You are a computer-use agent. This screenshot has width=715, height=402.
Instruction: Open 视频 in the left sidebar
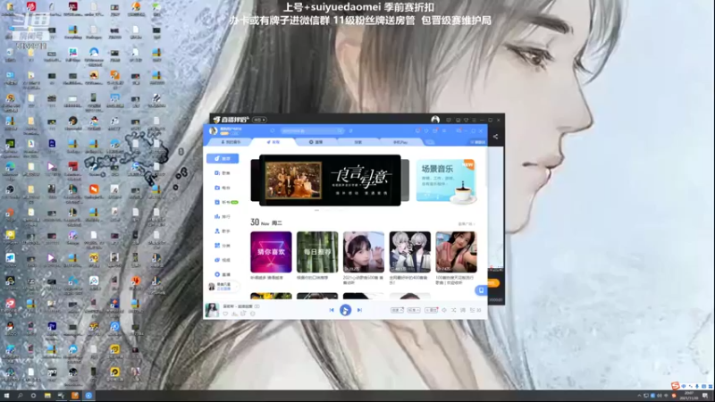coord(223,260)
